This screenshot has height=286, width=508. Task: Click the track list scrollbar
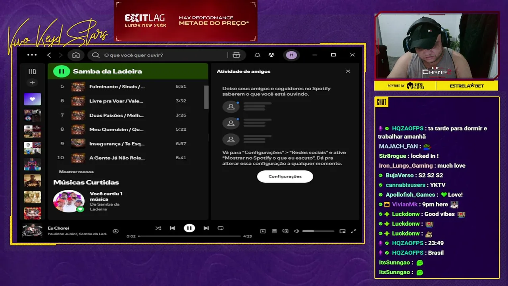206,97
